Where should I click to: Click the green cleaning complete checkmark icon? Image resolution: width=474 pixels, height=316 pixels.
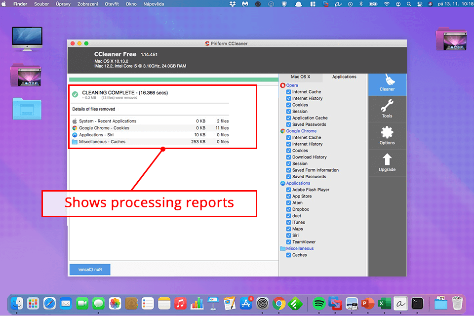coord(75,94)
